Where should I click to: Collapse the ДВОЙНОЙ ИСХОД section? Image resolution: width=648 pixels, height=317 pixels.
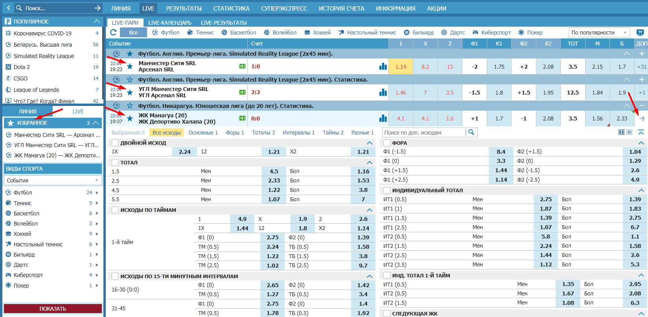(369, 143)
